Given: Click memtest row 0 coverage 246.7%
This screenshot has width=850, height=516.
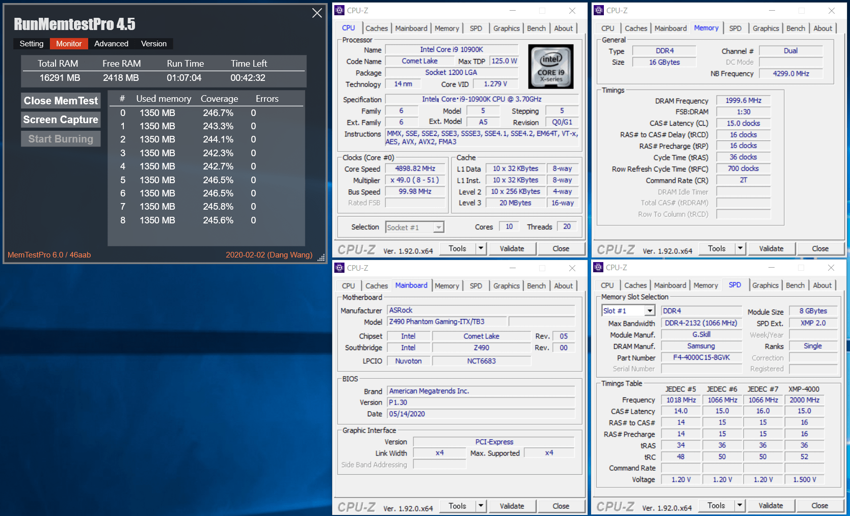Looking at the screenshot, I should coord(218,113).
